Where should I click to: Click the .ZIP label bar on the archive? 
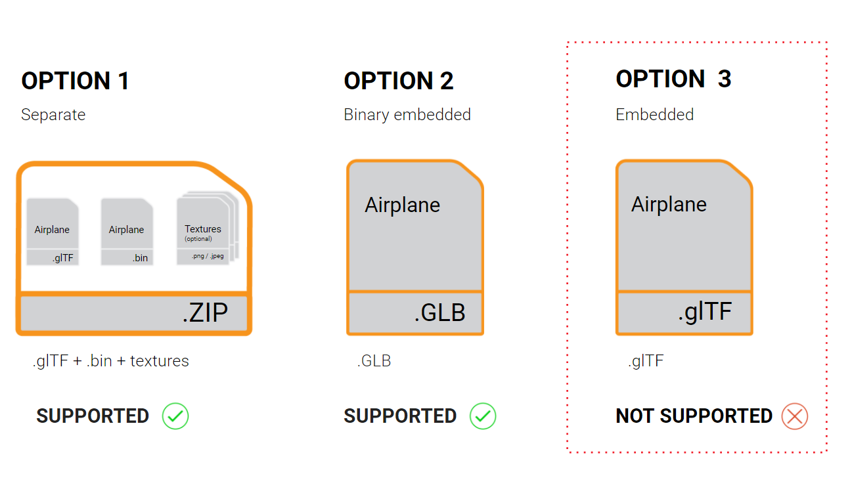pos(134,314)
